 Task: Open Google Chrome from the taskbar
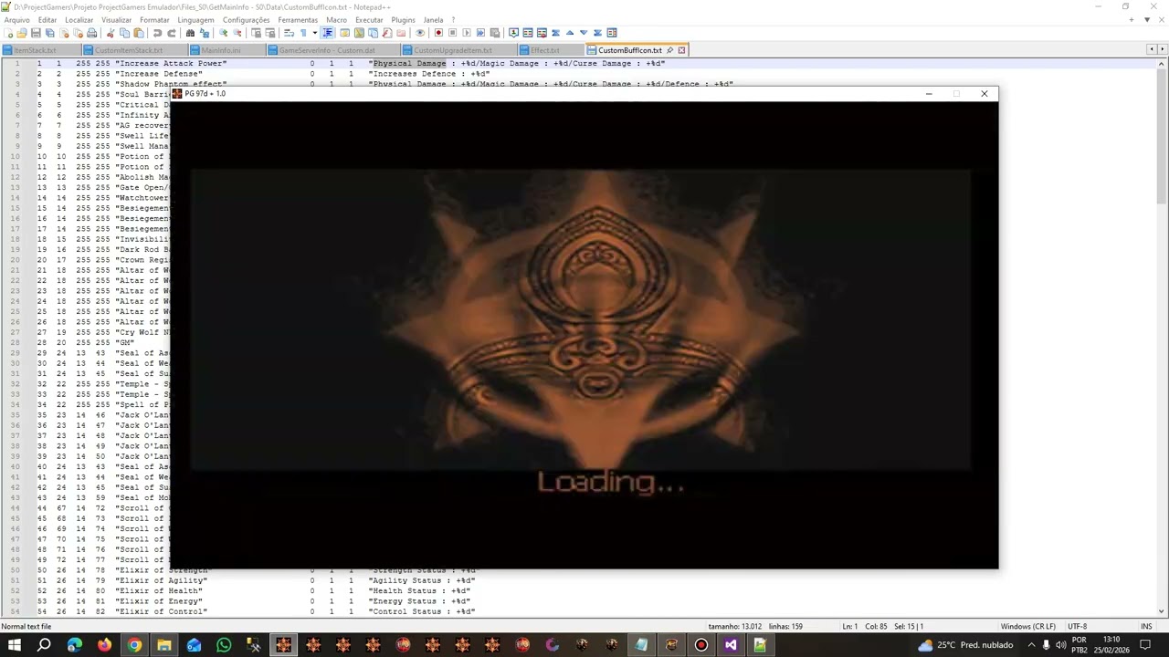134,645
